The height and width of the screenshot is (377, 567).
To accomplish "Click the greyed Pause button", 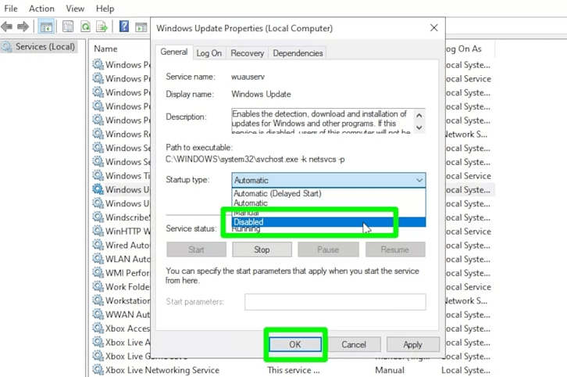I will point(328,250).
